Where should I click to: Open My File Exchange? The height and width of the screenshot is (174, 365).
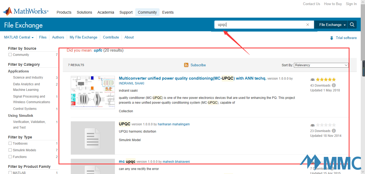pyautogui.click(x=83, y=37)
